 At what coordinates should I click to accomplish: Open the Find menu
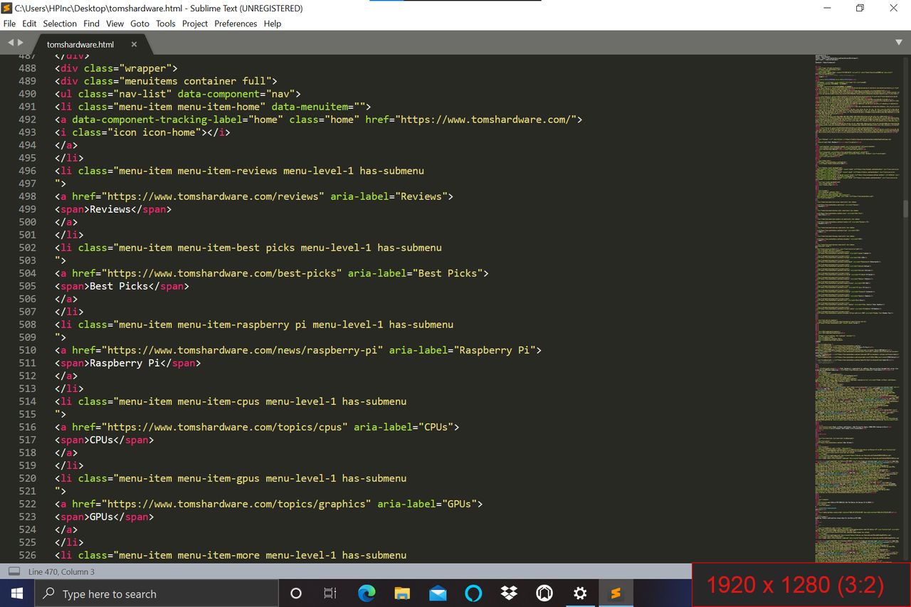(91, 23)
